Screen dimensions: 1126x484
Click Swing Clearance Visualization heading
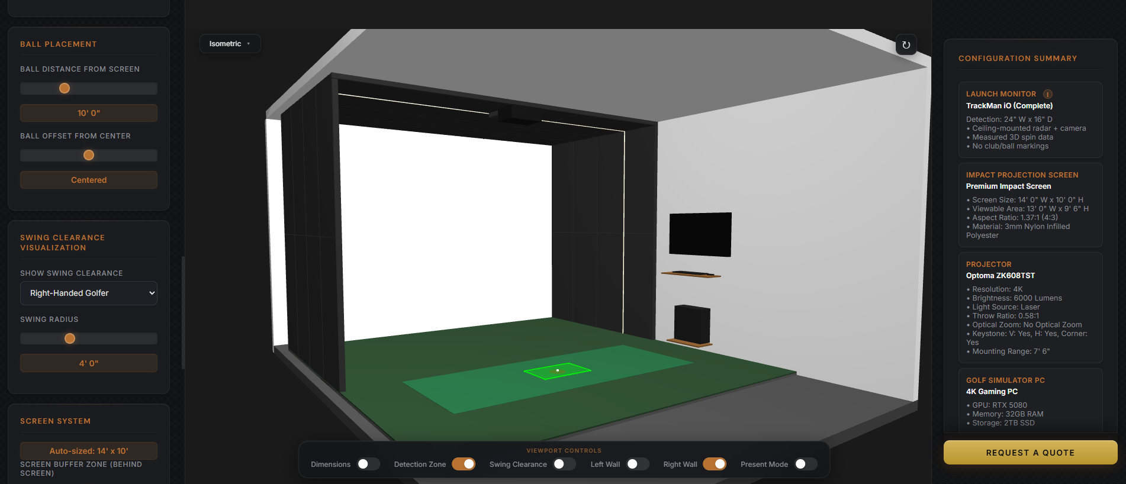[63, 243]
